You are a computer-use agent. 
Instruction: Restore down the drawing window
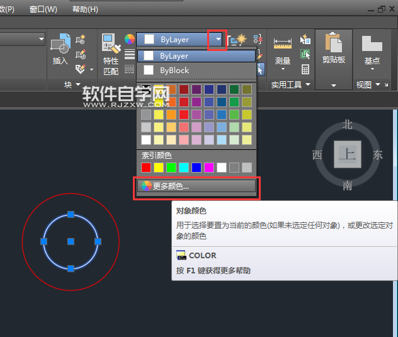tap(382, 9)
